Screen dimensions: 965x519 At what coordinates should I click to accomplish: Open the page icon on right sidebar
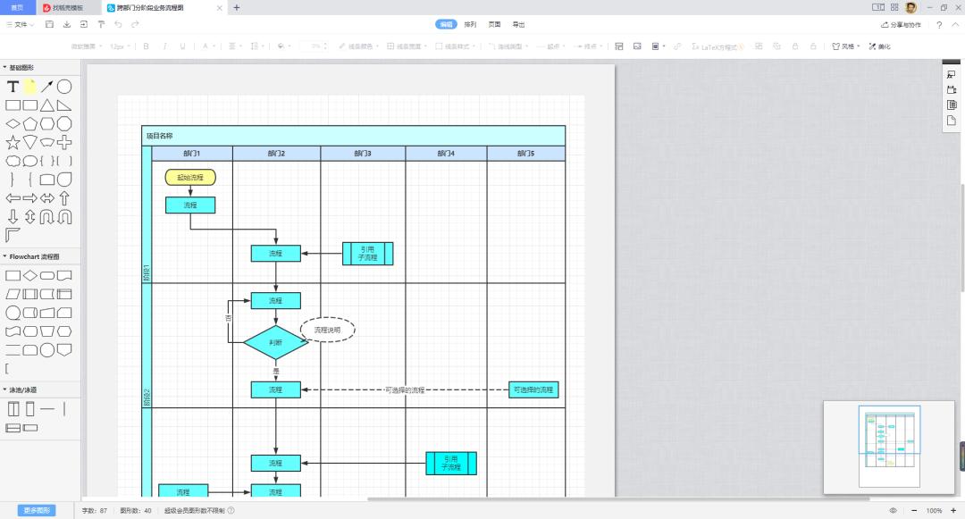tap(952, 121)
